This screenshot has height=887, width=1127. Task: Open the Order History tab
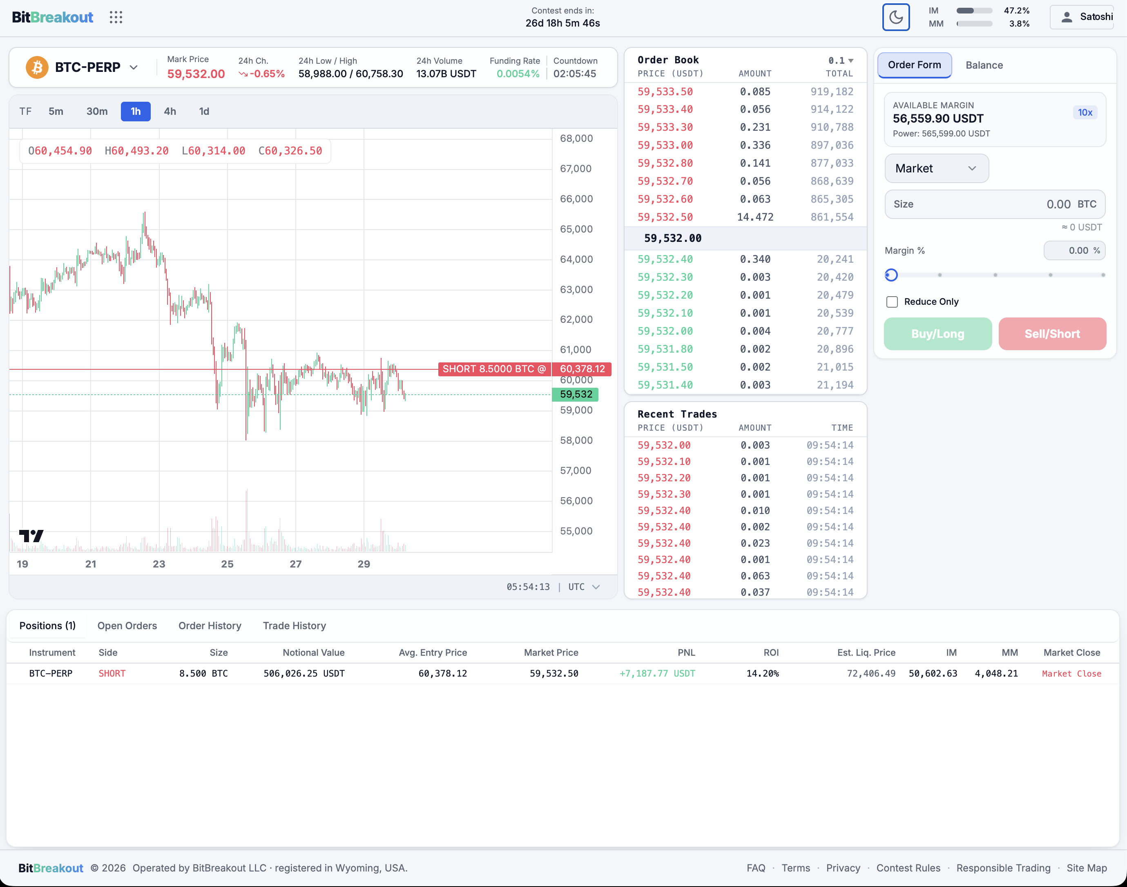pyautogui.click(x=210, y=626)
